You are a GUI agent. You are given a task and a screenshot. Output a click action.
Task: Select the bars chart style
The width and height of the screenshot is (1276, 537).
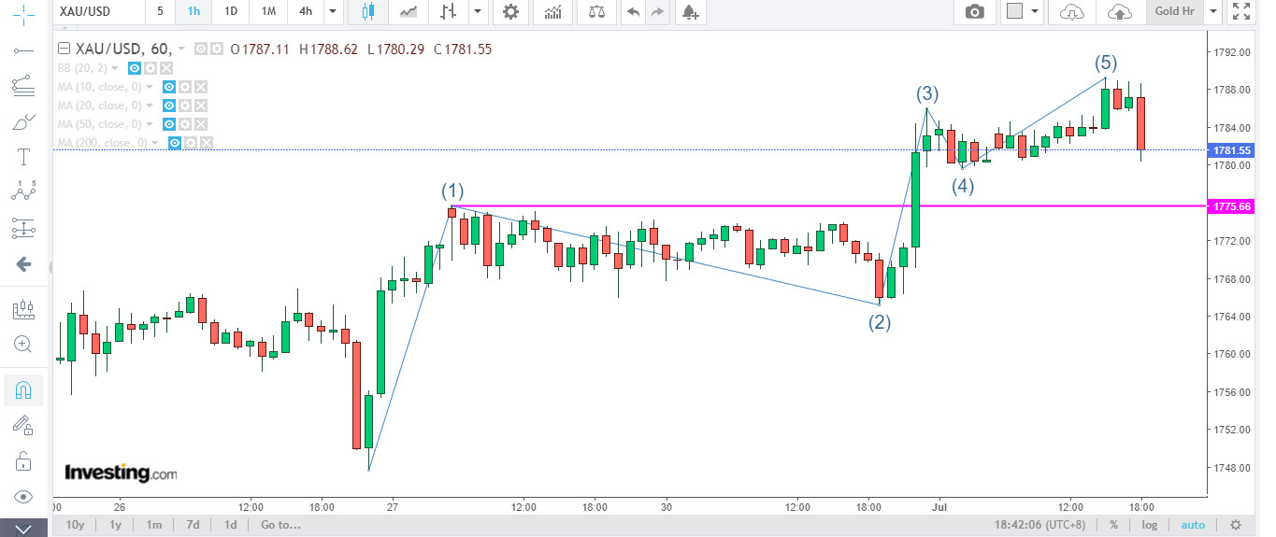[450, 12]
